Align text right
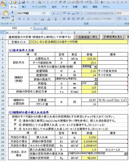 click(x=73, y=19)
